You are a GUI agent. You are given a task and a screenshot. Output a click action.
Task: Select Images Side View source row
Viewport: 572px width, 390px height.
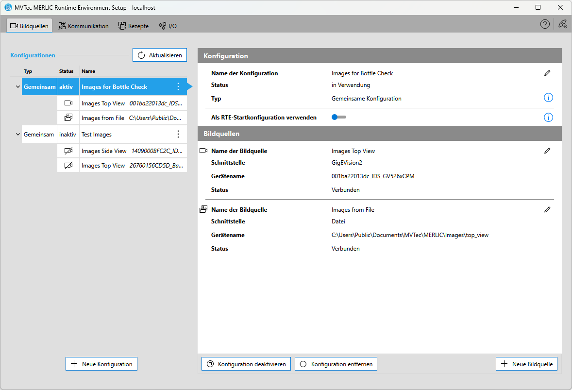122,151
